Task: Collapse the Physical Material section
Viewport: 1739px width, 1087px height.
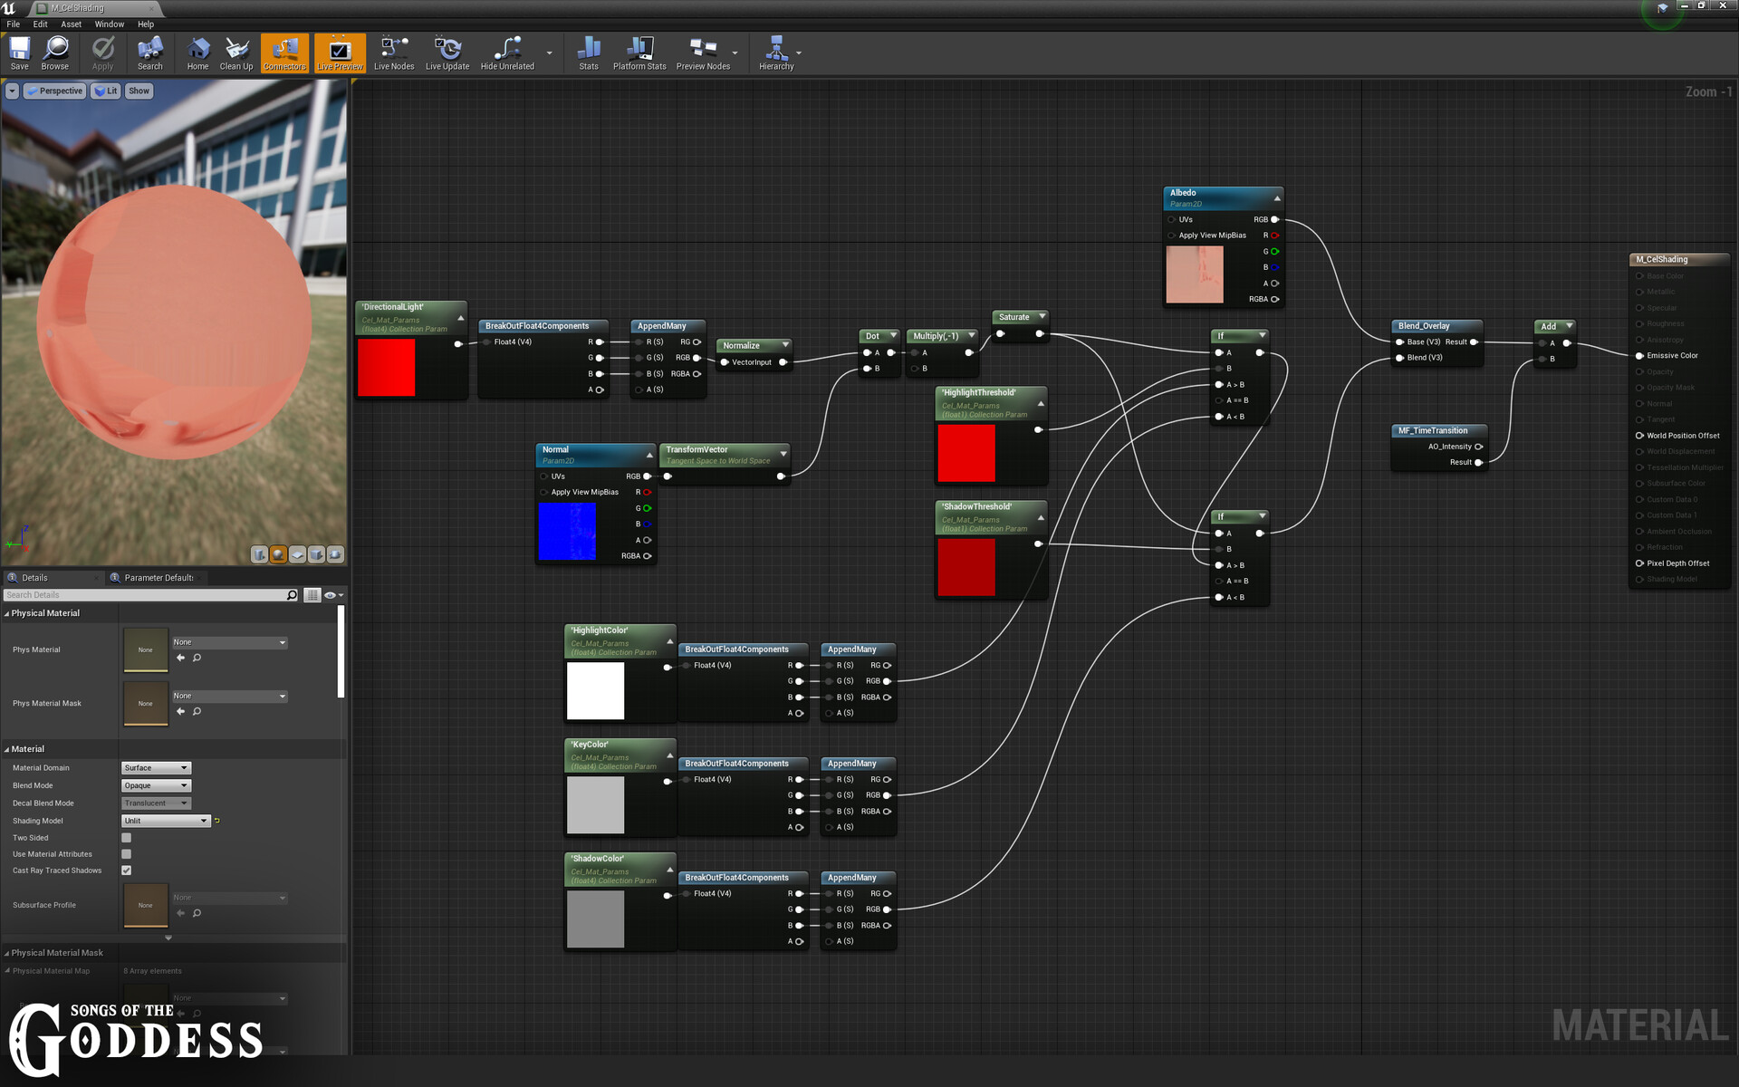Action: pos(7,613)
